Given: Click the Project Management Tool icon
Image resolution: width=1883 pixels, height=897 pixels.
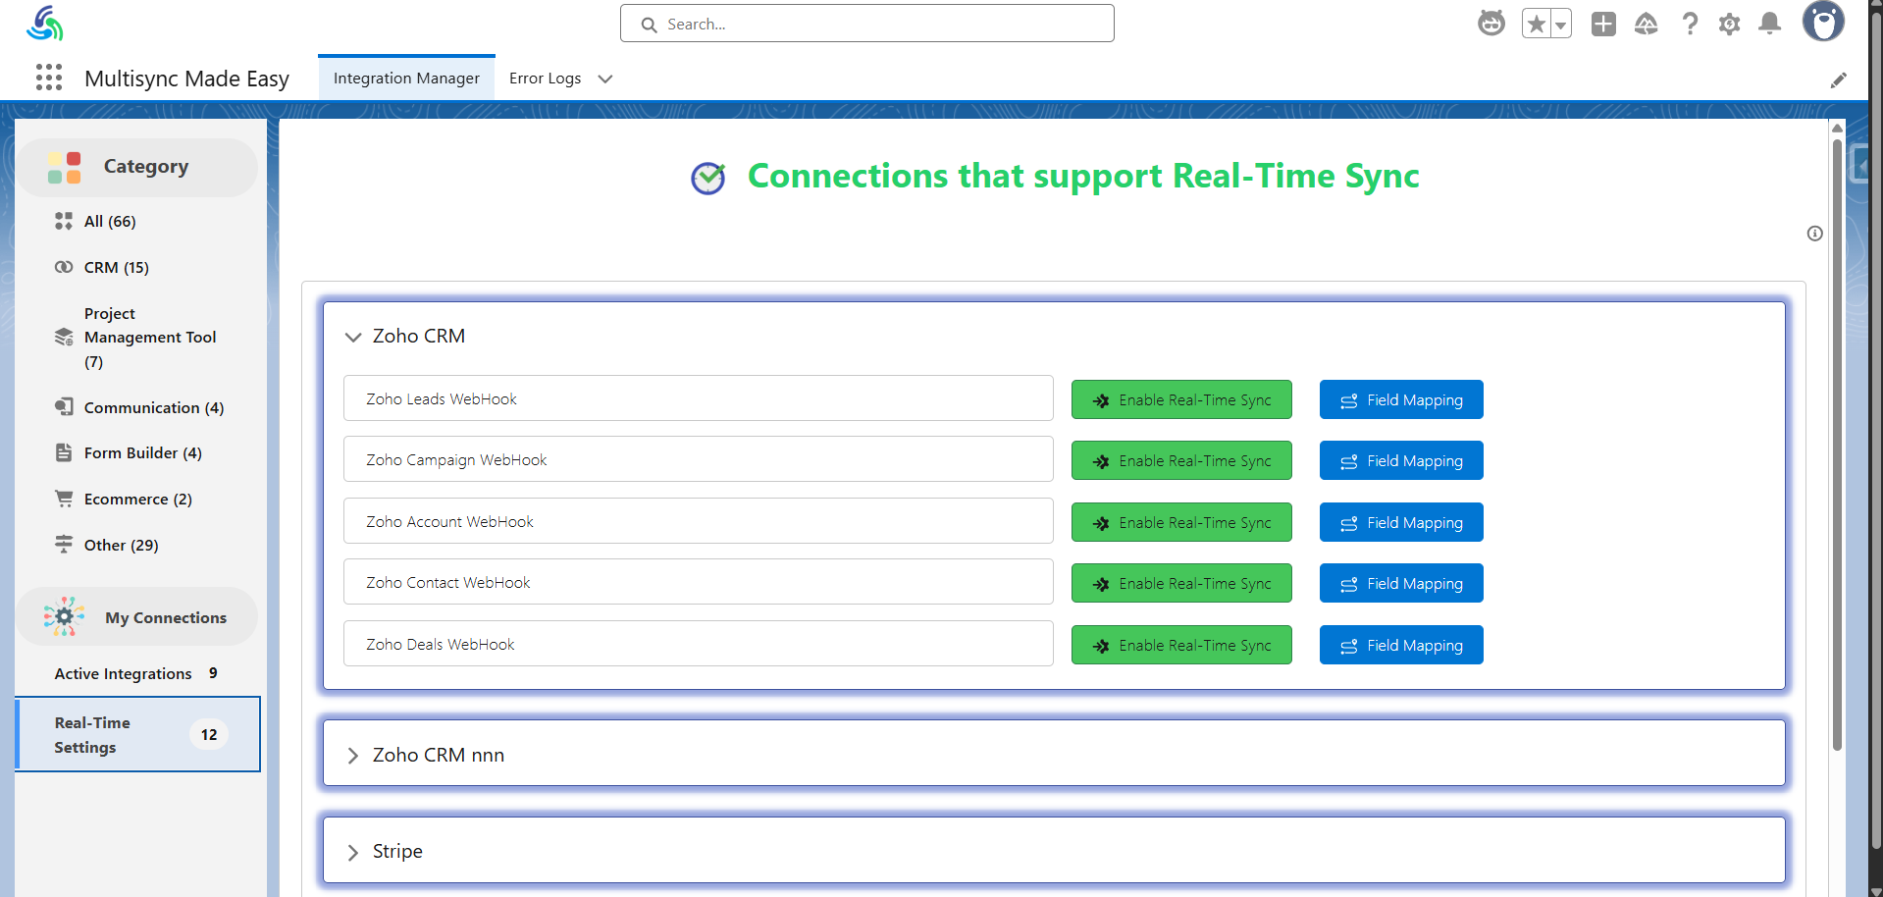Looking at the screenshot, I should click(64, 338).
